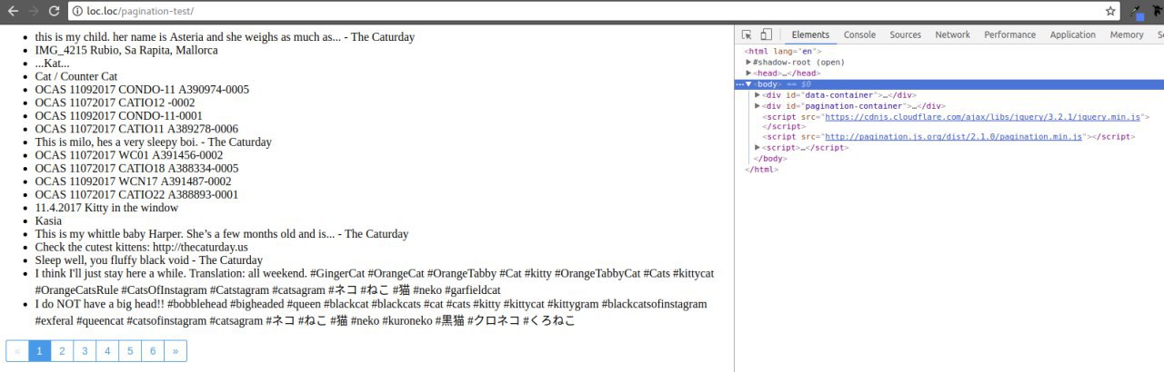Switch to the Network tab
This screenshot has height=372, width=1164.
tap(952, 34)
